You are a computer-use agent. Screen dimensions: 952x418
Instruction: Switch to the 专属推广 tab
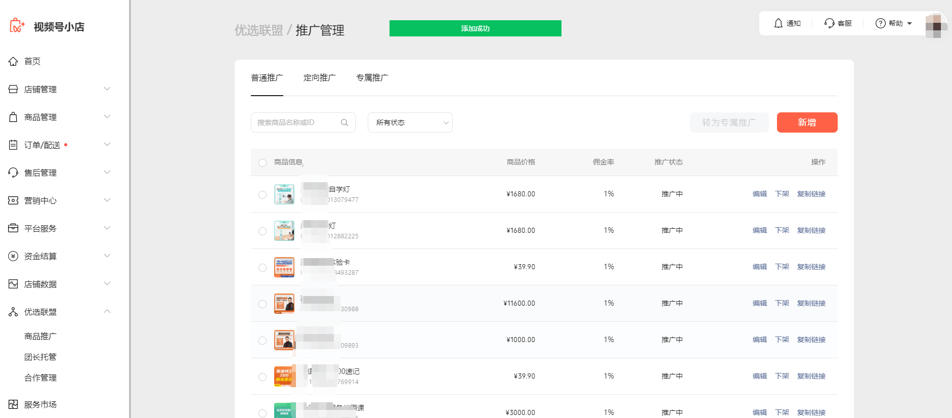[x=372, y=78]
